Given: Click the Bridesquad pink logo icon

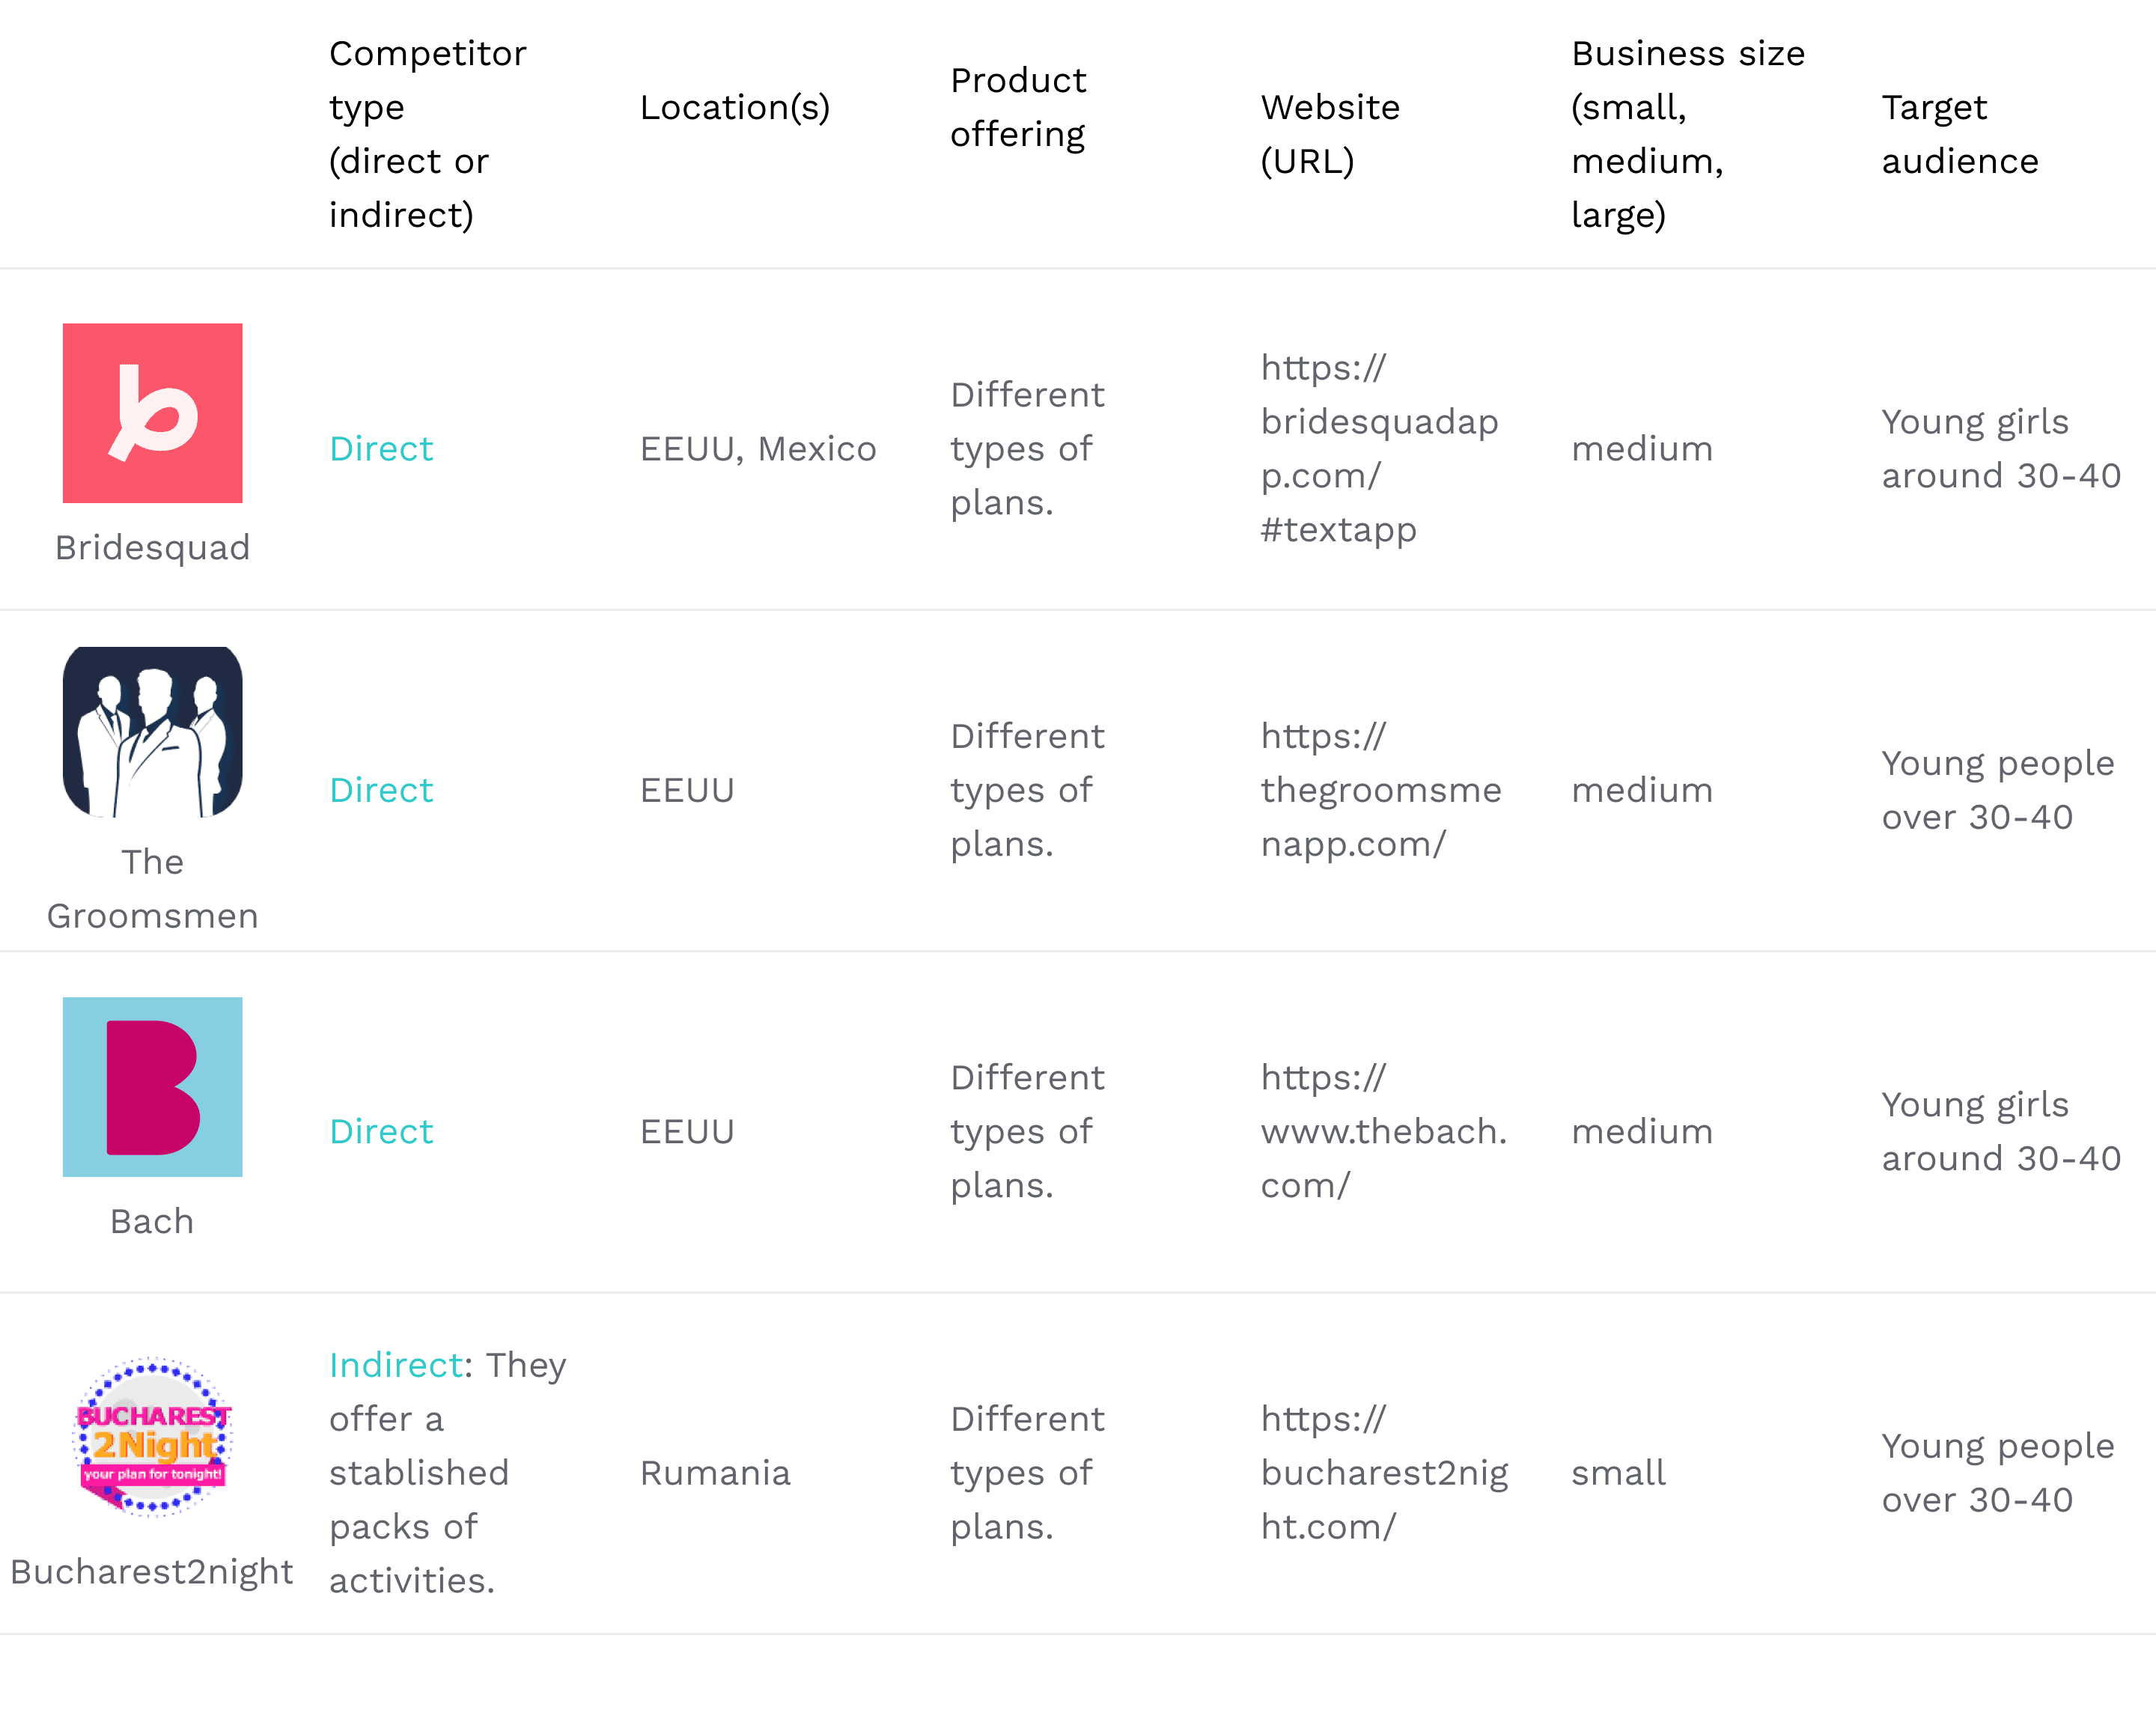Looking at the screenshot, I should tap(152, 413).
